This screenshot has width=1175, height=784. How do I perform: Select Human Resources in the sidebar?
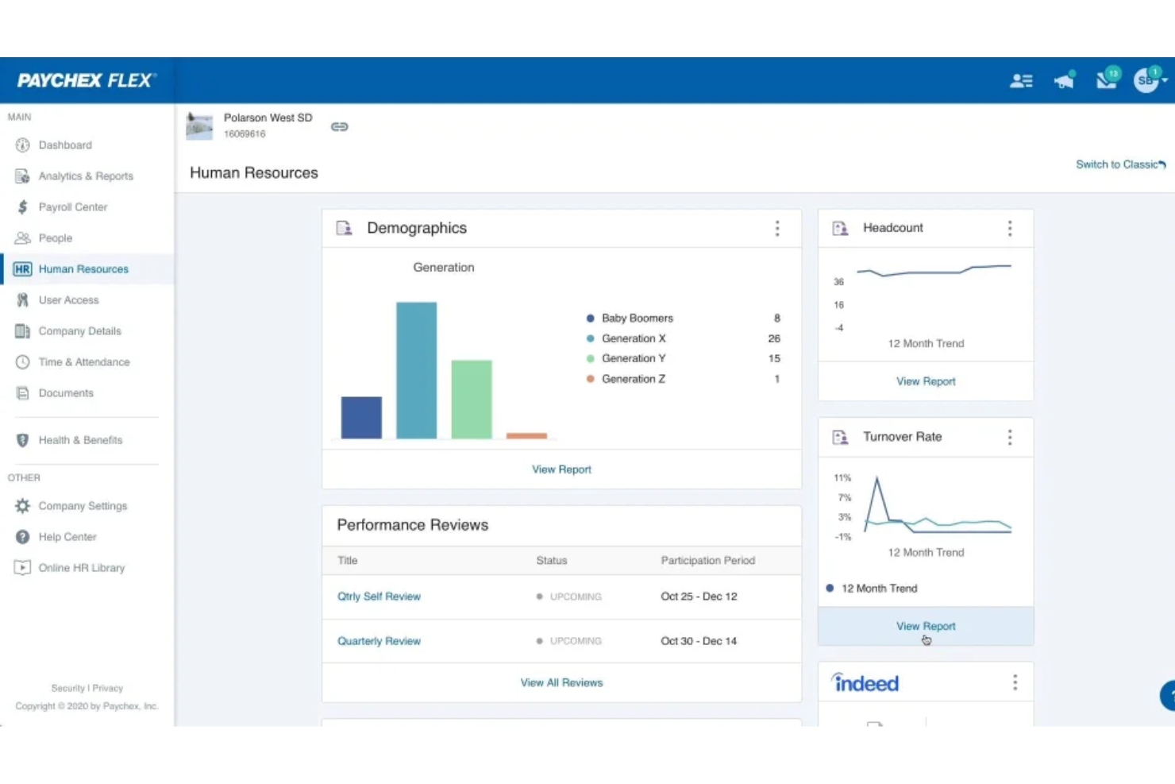(x=83, y=268)
